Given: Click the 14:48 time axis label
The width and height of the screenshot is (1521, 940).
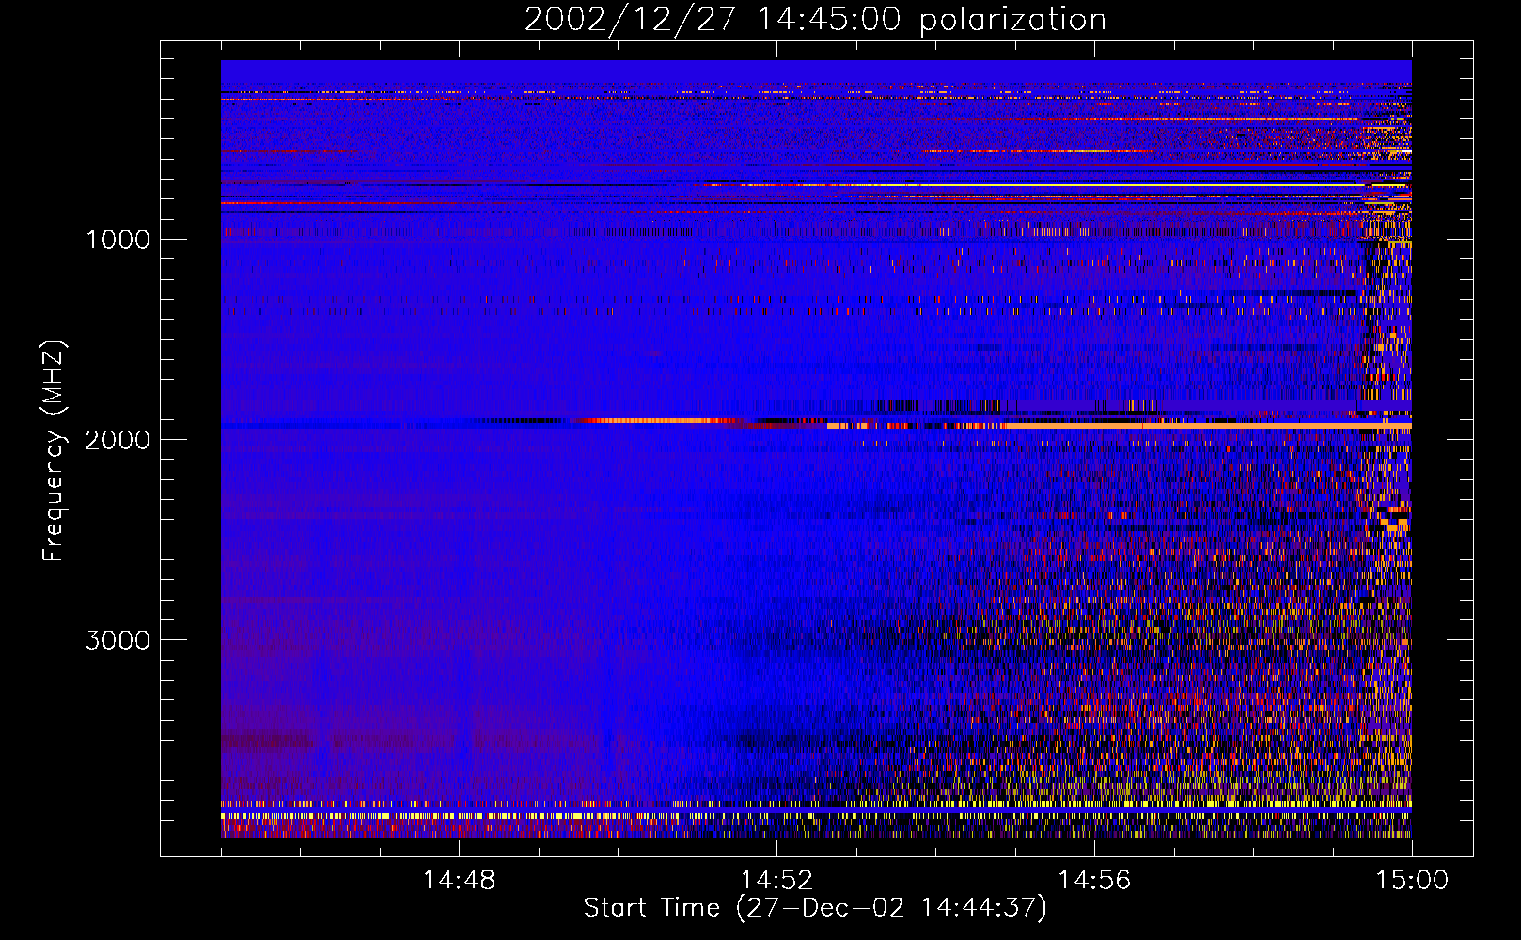Looking at the screenshot, I should click(459, 881).
